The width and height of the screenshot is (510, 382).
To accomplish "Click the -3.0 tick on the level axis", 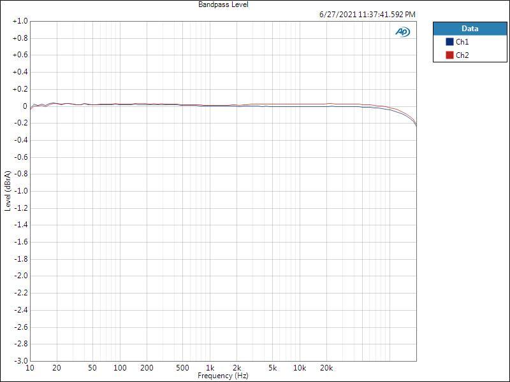I will (x=20, y=360).
